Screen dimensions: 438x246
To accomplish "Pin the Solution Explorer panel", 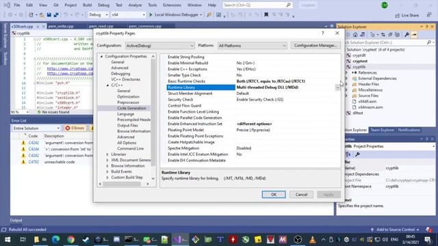I will [x=427, y=27].
